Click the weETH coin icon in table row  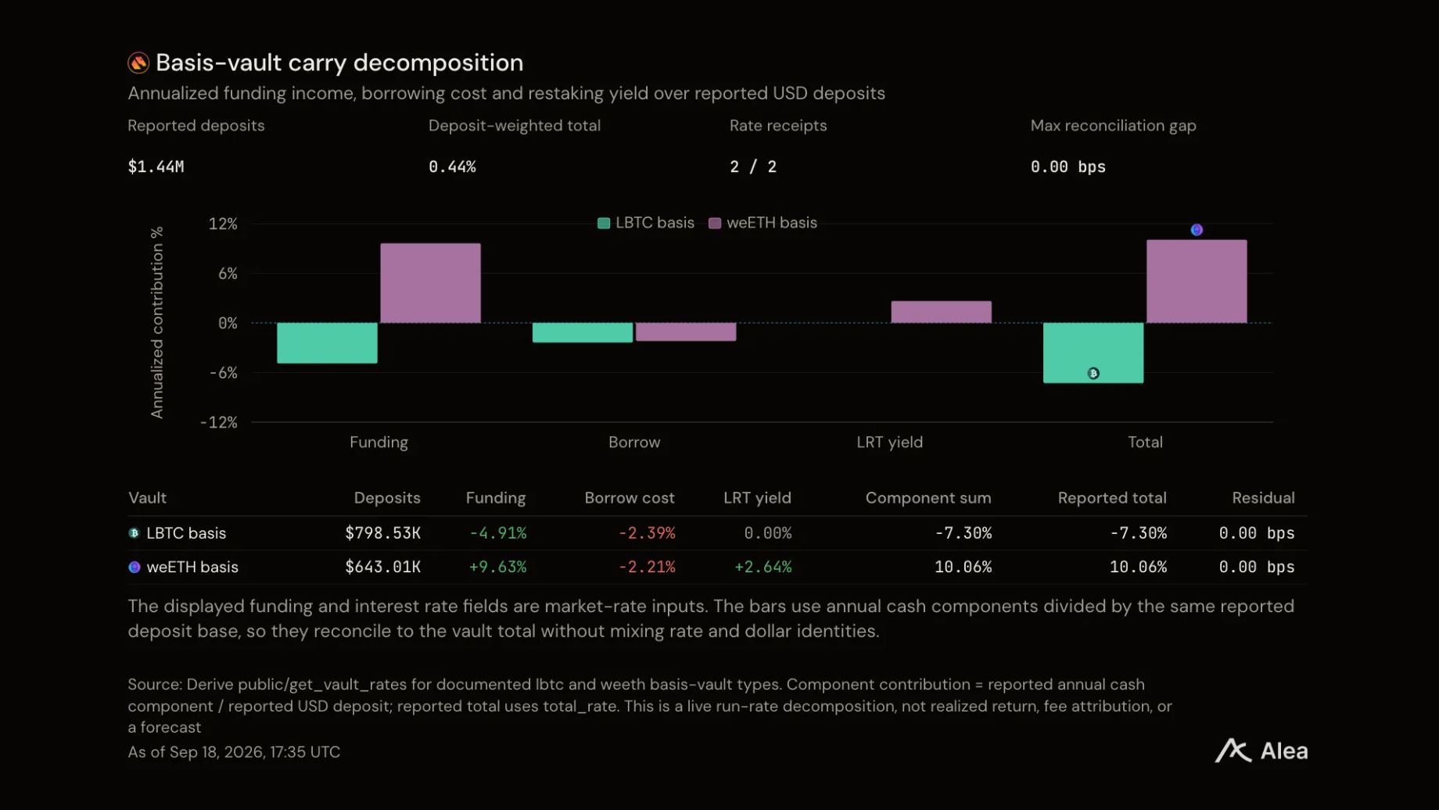(135, 567)
